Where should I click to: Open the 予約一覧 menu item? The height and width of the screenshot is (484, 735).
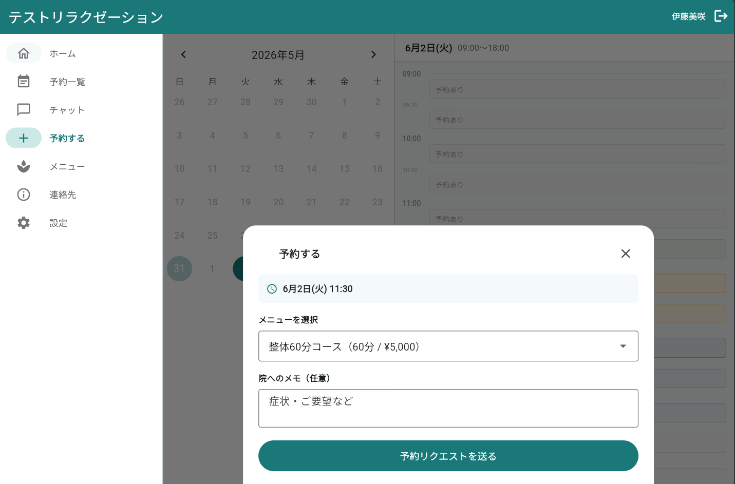[x=67, y=82]
